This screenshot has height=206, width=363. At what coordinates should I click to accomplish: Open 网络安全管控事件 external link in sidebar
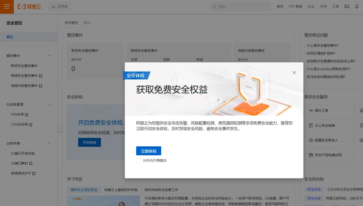(26, 76)
